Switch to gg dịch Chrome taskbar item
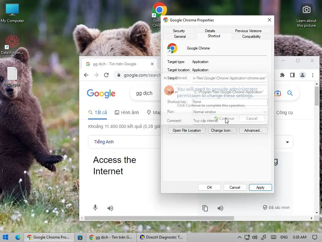The image size is (322, 242). pos(111,237)
